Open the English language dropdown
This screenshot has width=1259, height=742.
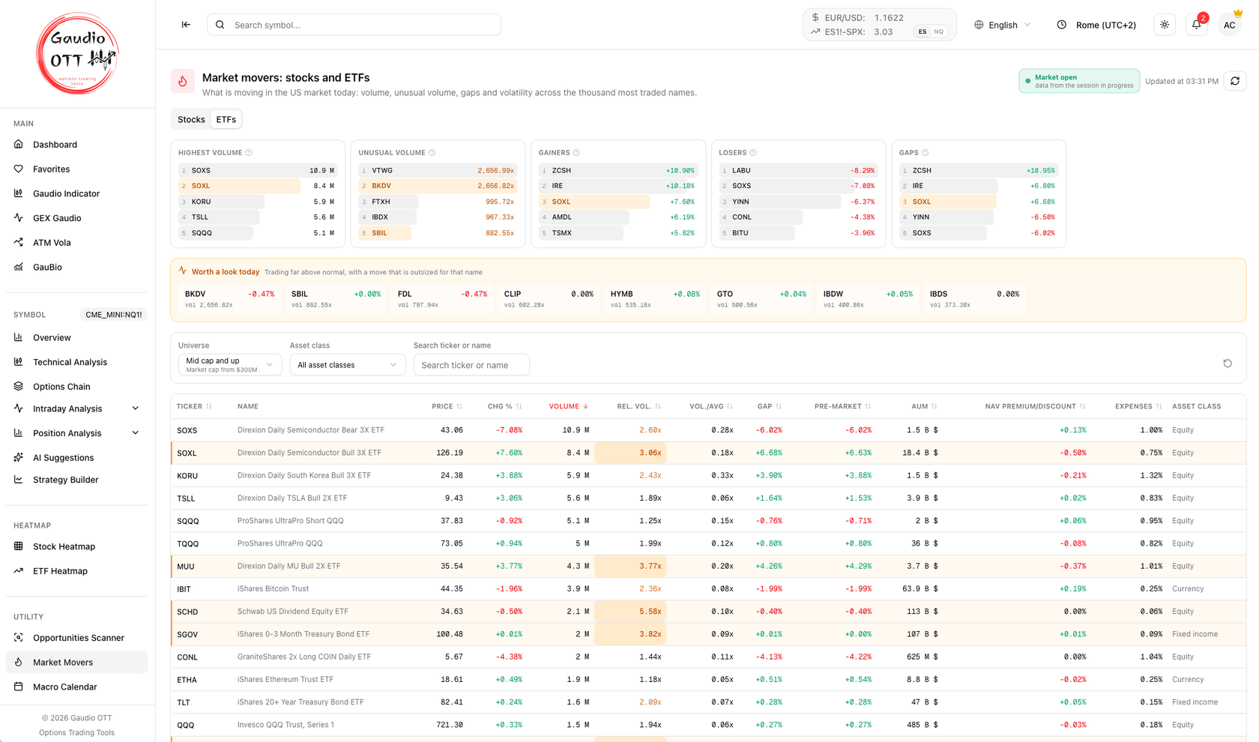point(1003,25)
